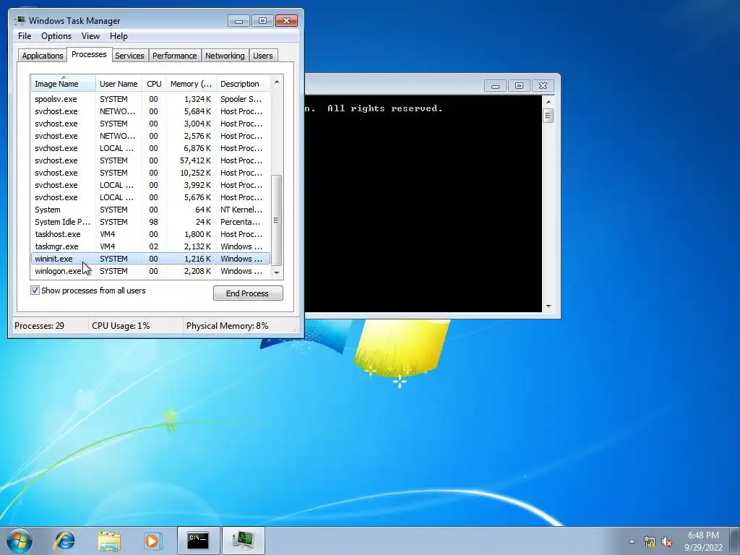
Task: Sort by Description column header
Action: tap(243, 84)
